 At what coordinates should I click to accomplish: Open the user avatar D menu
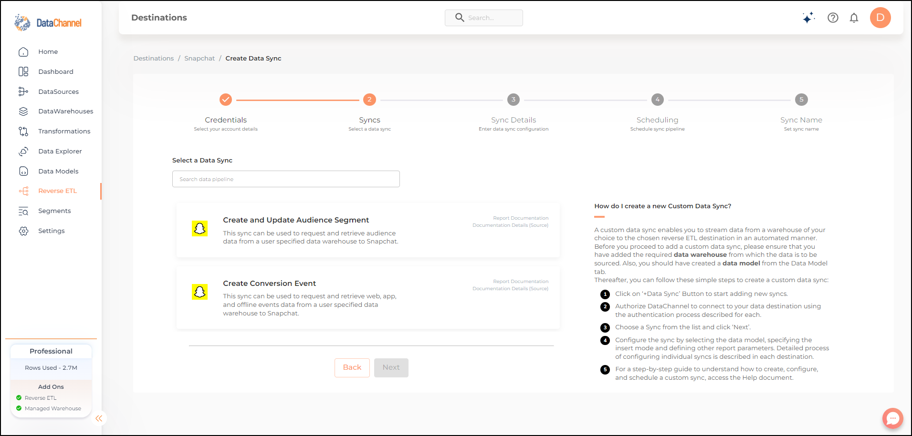[880, 18]
